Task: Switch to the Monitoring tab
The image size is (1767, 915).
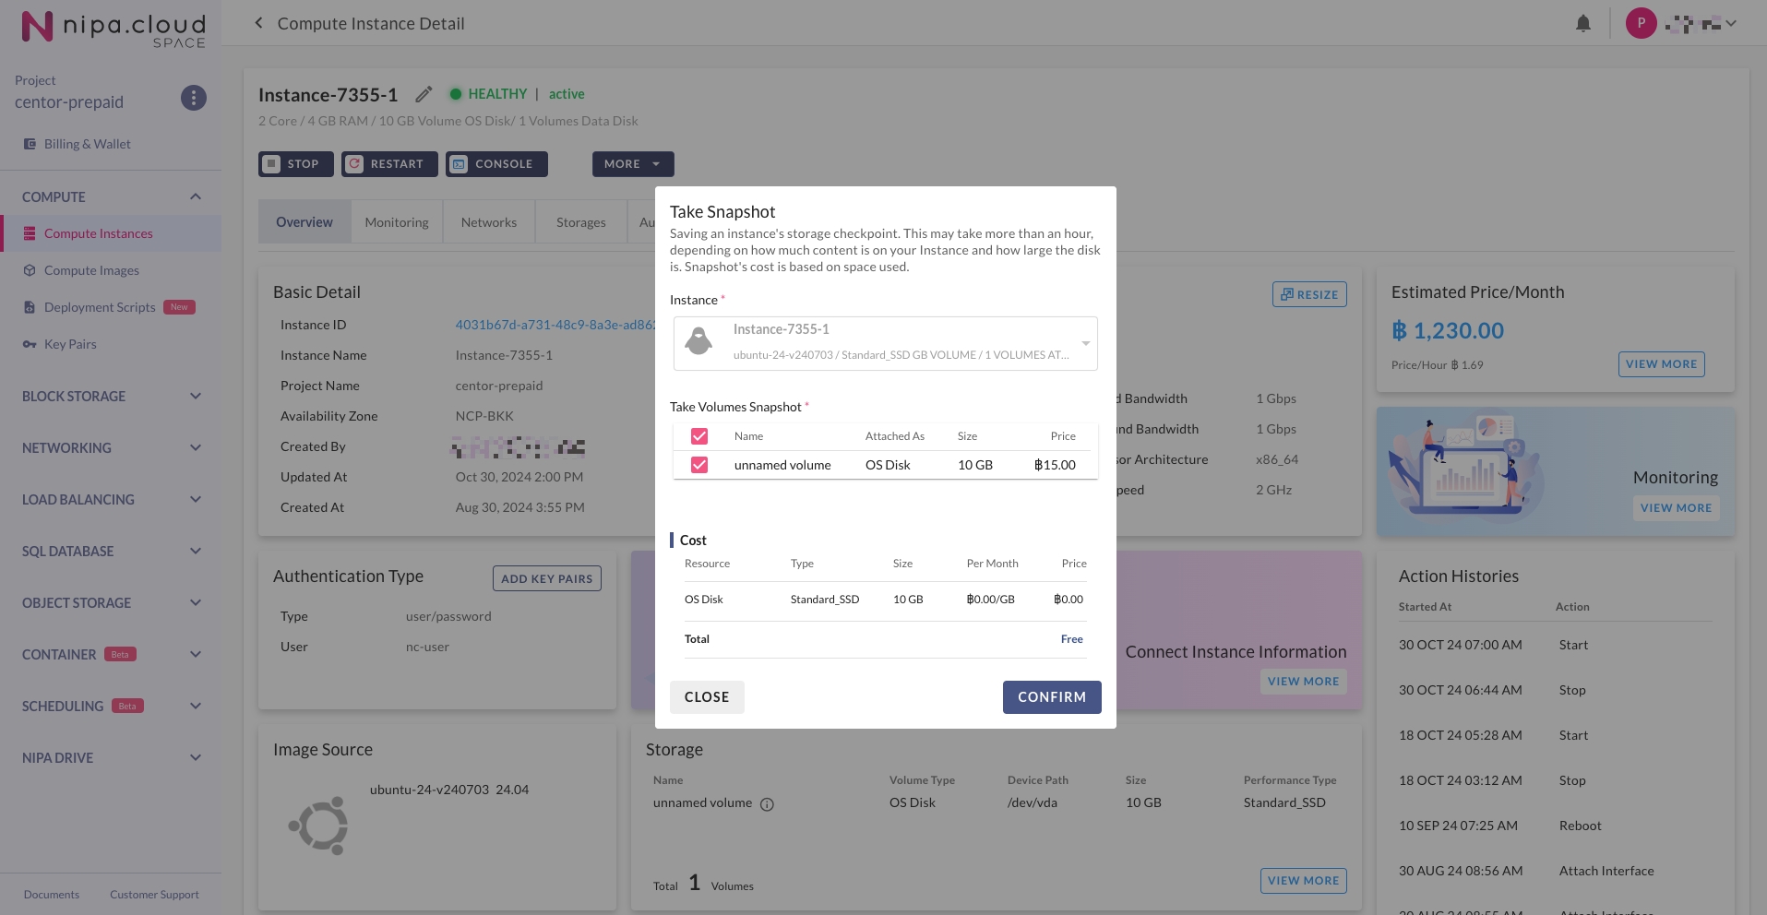Action: 397,222
